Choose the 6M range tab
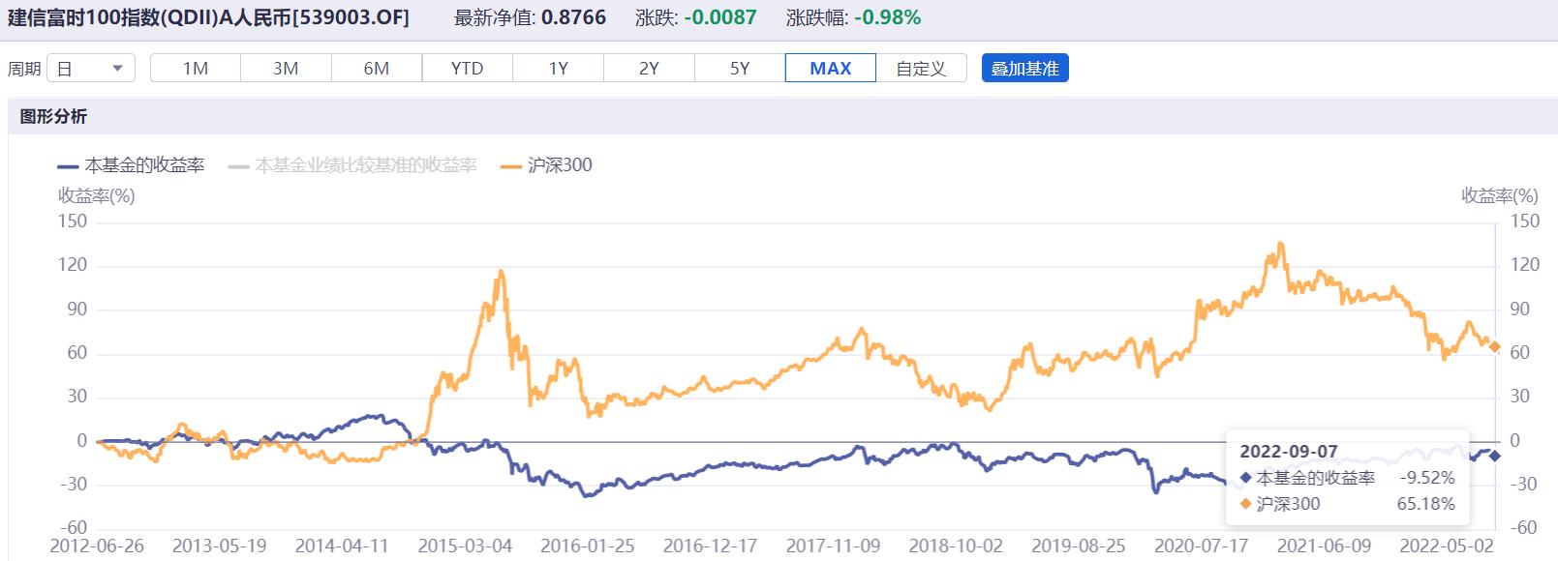 coord(377,69)
